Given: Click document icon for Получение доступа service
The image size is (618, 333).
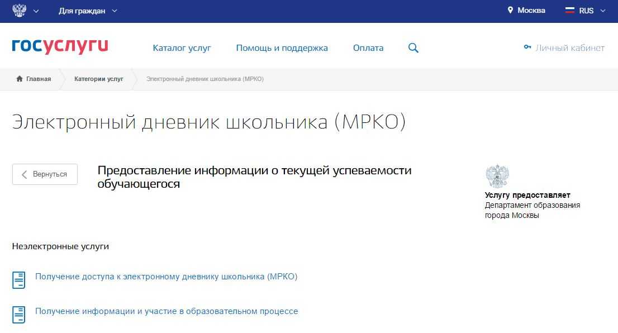Looking at the screenshot, I should [19, 279].
